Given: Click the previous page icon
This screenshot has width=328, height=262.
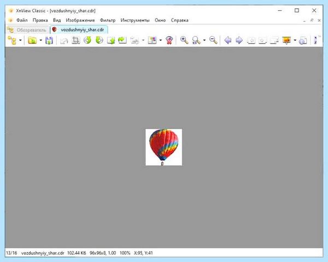Looking at the screenshot, I should click(251, 40).
